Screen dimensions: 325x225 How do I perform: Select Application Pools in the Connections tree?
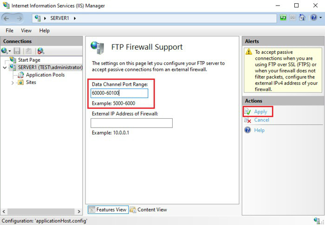coord(45,75)
